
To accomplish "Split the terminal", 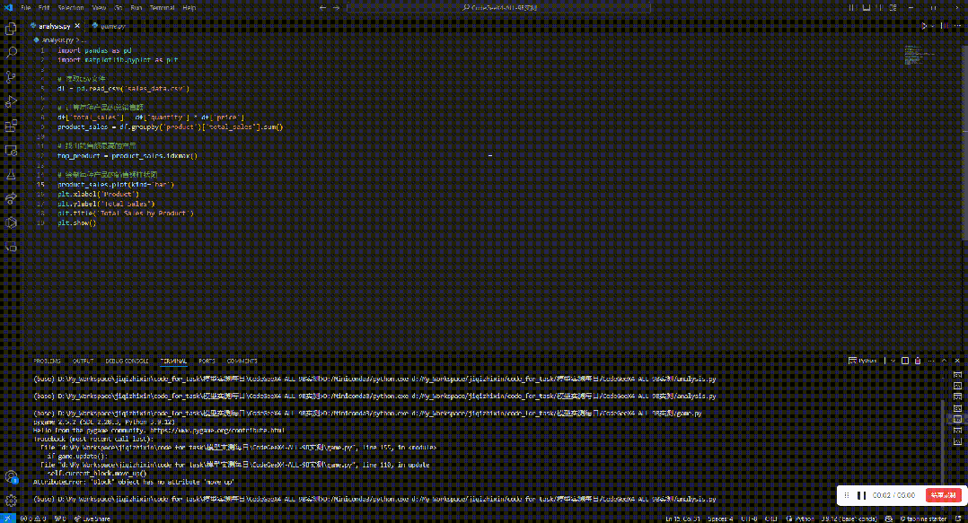I will 905,361.
